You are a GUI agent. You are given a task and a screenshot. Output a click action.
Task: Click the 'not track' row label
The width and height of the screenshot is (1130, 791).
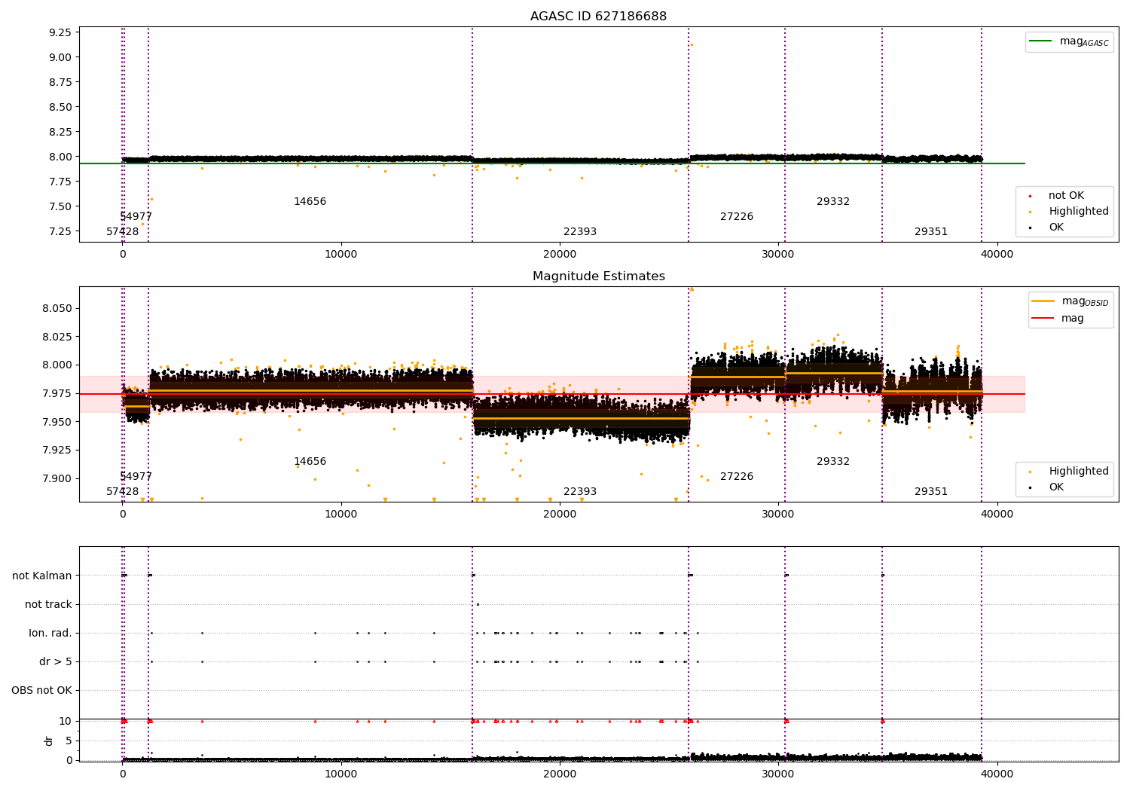[48, 604]
